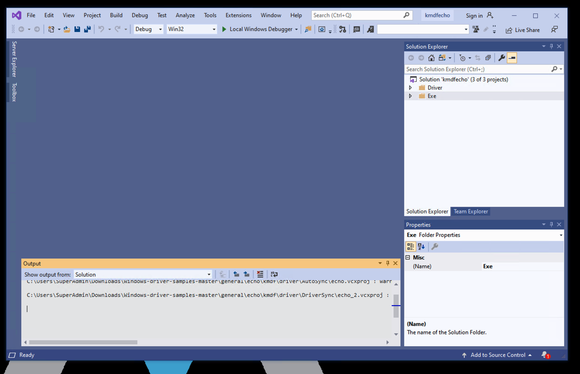Expand the Exe folder tree node
The height and width of the screenshot is (374, 580).
(410, 96)
